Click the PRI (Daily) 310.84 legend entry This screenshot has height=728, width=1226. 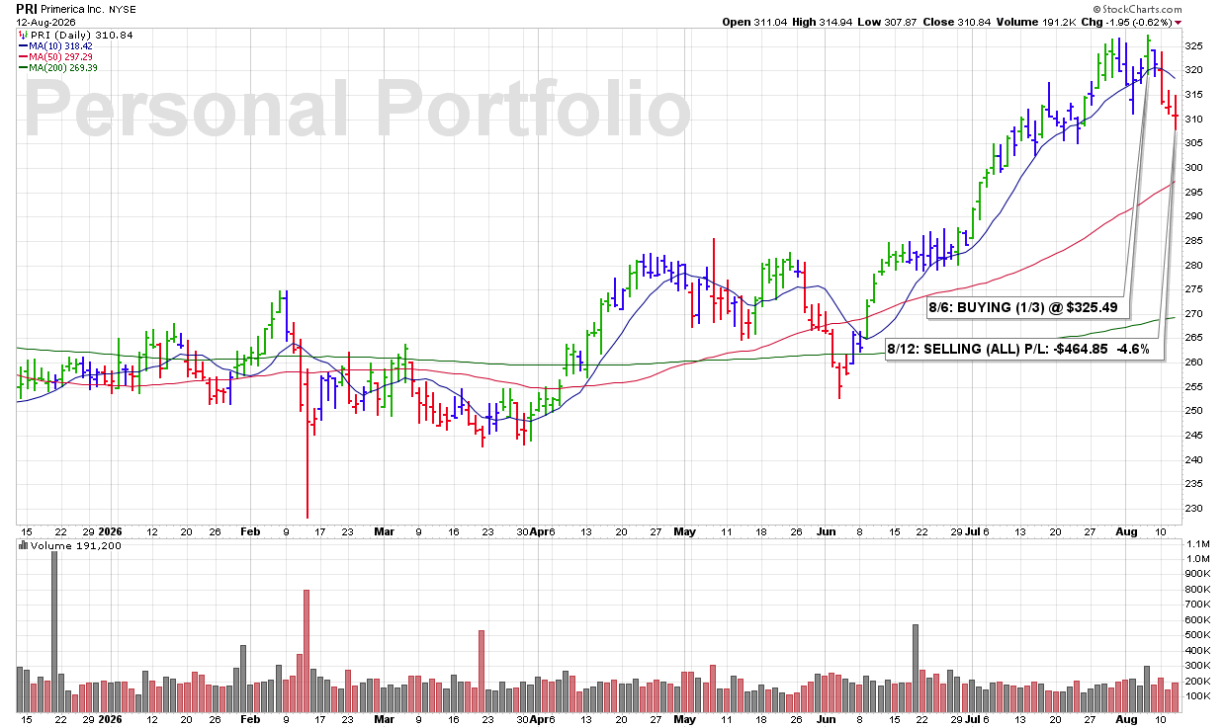click(76, 35)
